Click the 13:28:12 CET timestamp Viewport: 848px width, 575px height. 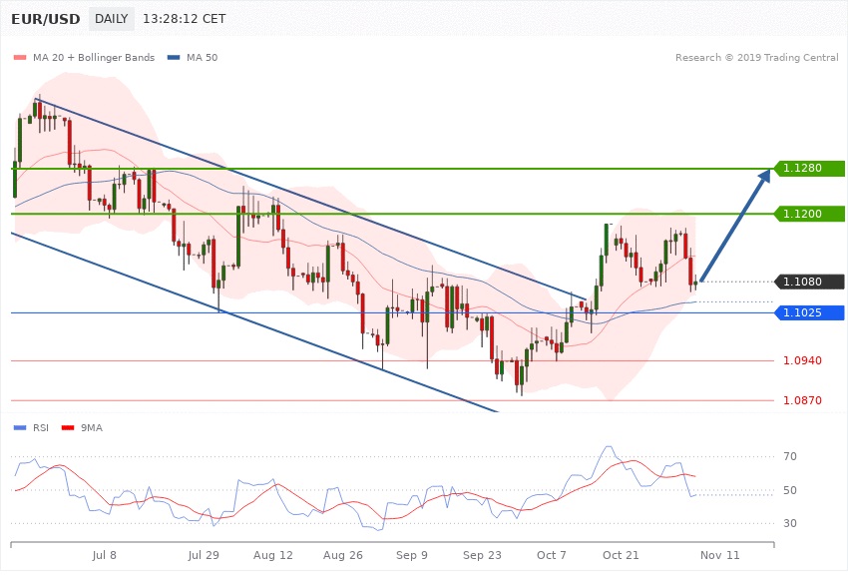pos(186,19)
